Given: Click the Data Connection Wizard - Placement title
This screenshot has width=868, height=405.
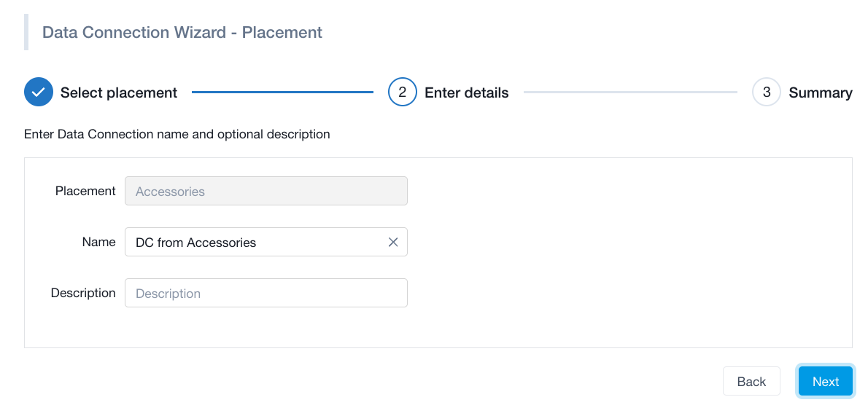Looking at the screenshot, I should [x=182, y=32].
